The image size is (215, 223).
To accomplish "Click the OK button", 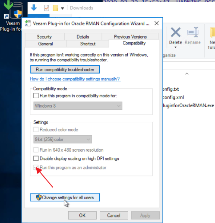I will coord(82,216).
